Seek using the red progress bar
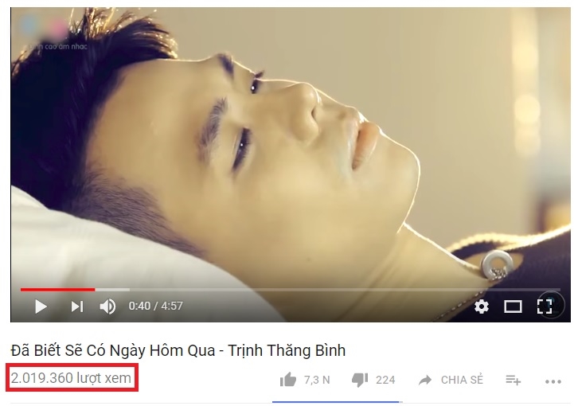Image resolution: width=574 pixels, height=406 pixels. click(x=57, y=290)
